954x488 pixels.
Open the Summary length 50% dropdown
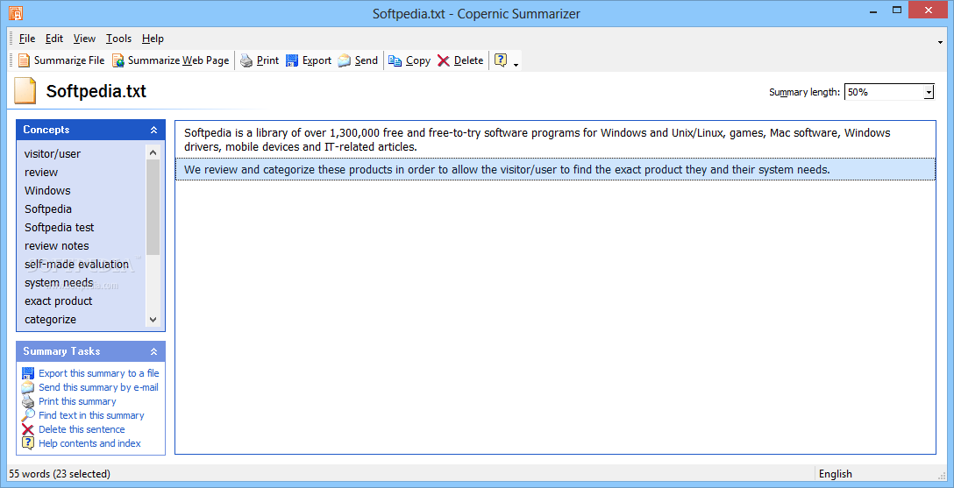coord(929,92)
